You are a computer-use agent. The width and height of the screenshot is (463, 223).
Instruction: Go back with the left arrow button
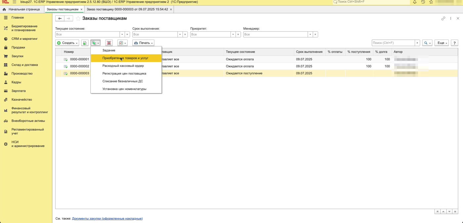coord(60,19)
